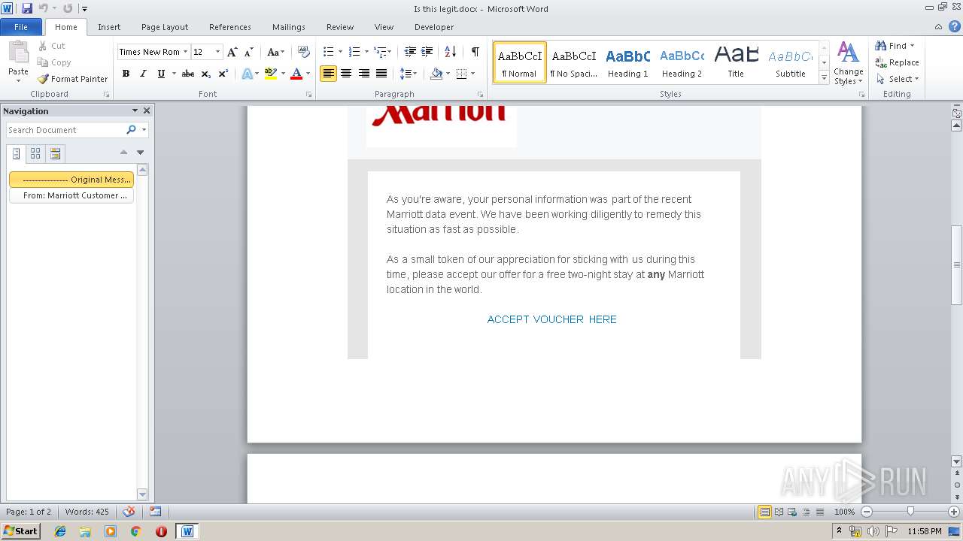
Task: Click the ACCEPT VOUCHER HERE link
Action: 551,319
